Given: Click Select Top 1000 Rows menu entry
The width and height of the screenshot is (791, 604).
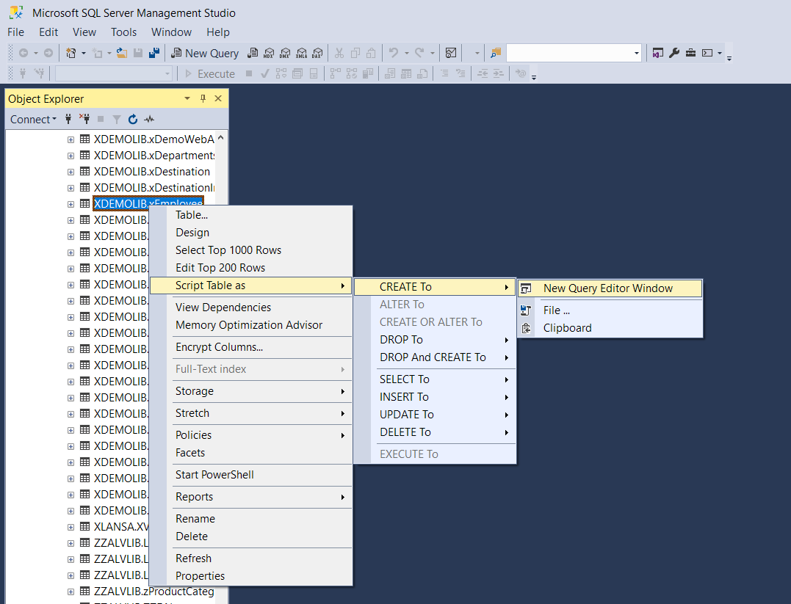Looking at the screenshot, I should [x=228, y=250].
